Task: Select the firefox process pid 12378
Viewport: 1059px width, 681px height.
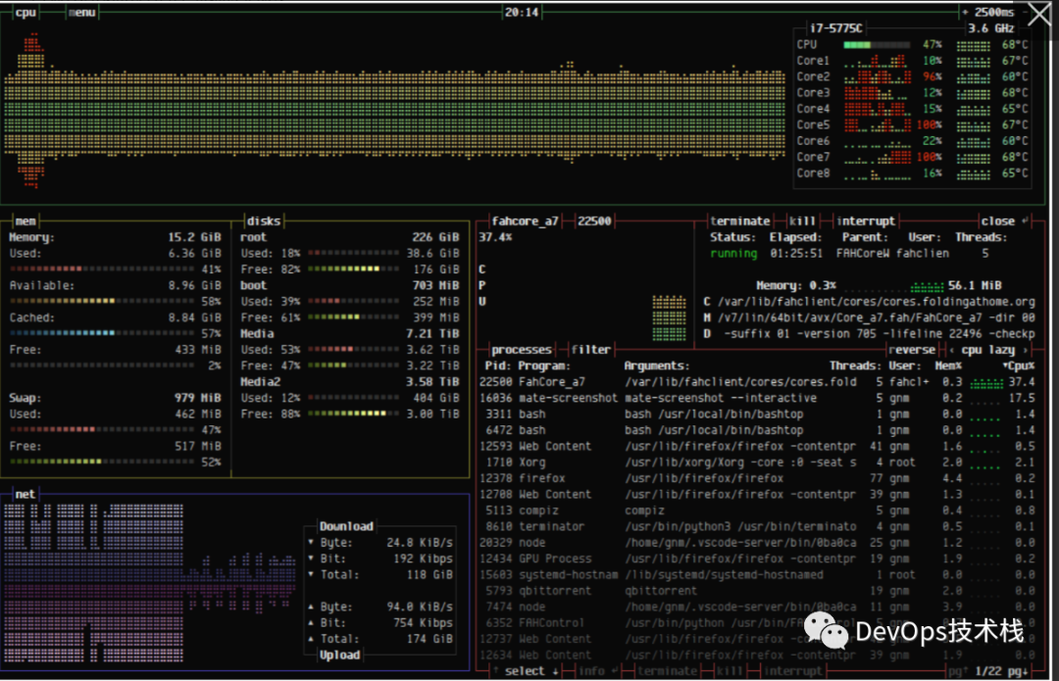Action: pos(757,478)
